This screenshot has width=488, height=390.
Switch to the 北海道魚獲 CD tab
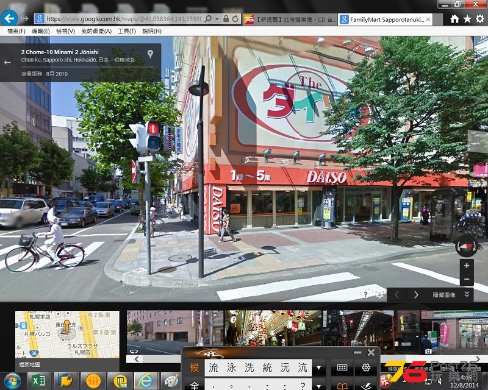290,19
